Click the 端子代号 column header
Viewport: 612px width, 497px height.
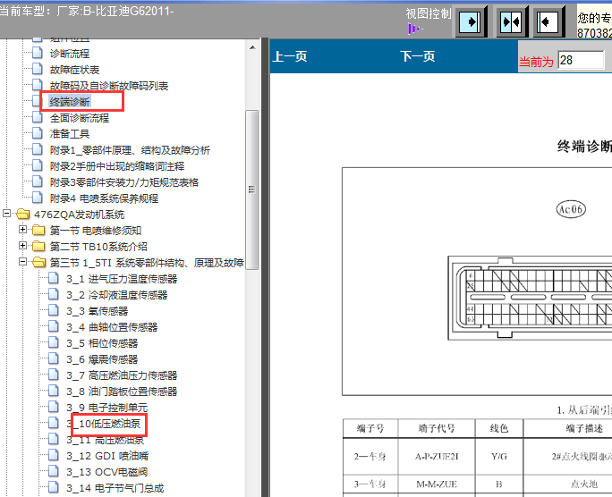(437, 428)
